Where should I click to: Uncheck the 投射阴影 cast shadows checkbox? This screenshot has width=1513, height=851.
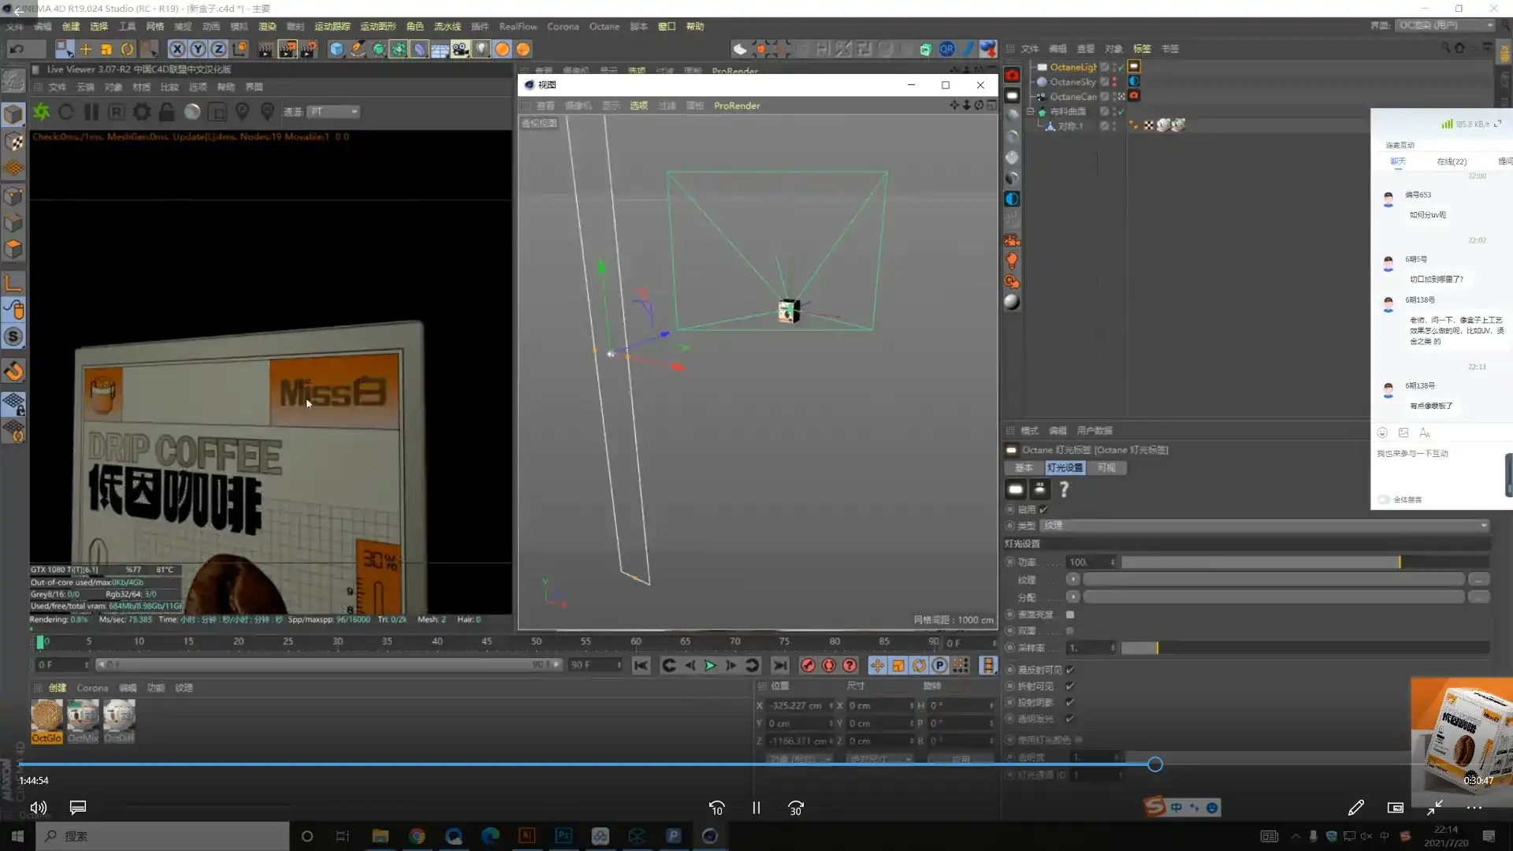(x=1070, y=702)
